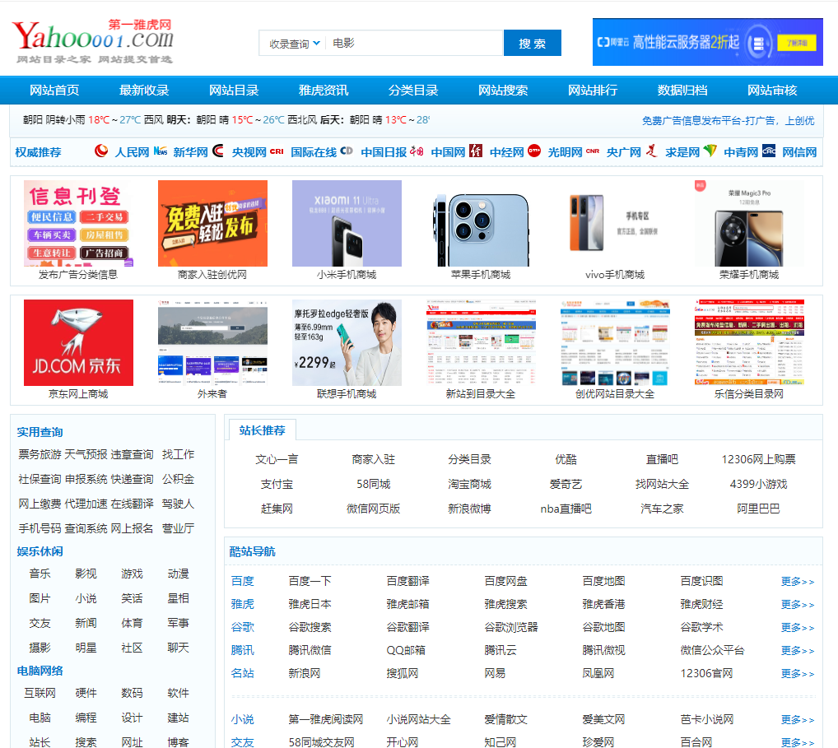Open the QQ邮箱 link
838x748 pixels.
tap(406, 650)
